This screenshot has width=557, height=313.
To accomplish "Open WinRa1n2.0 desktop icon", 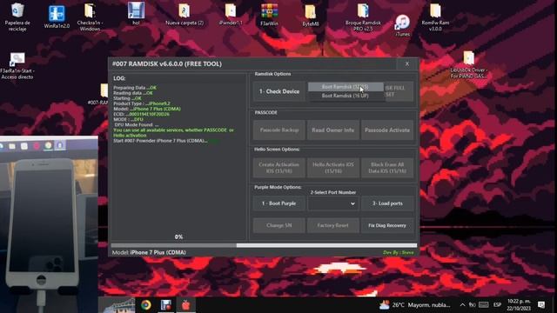I will 57,17.
